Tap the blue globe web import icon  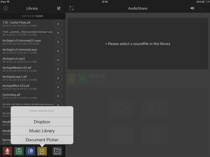click(31, 151)
